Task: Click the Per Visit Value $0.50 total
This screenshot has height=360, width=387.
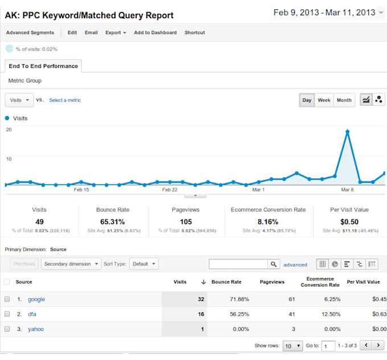Action: coord(349,222)
